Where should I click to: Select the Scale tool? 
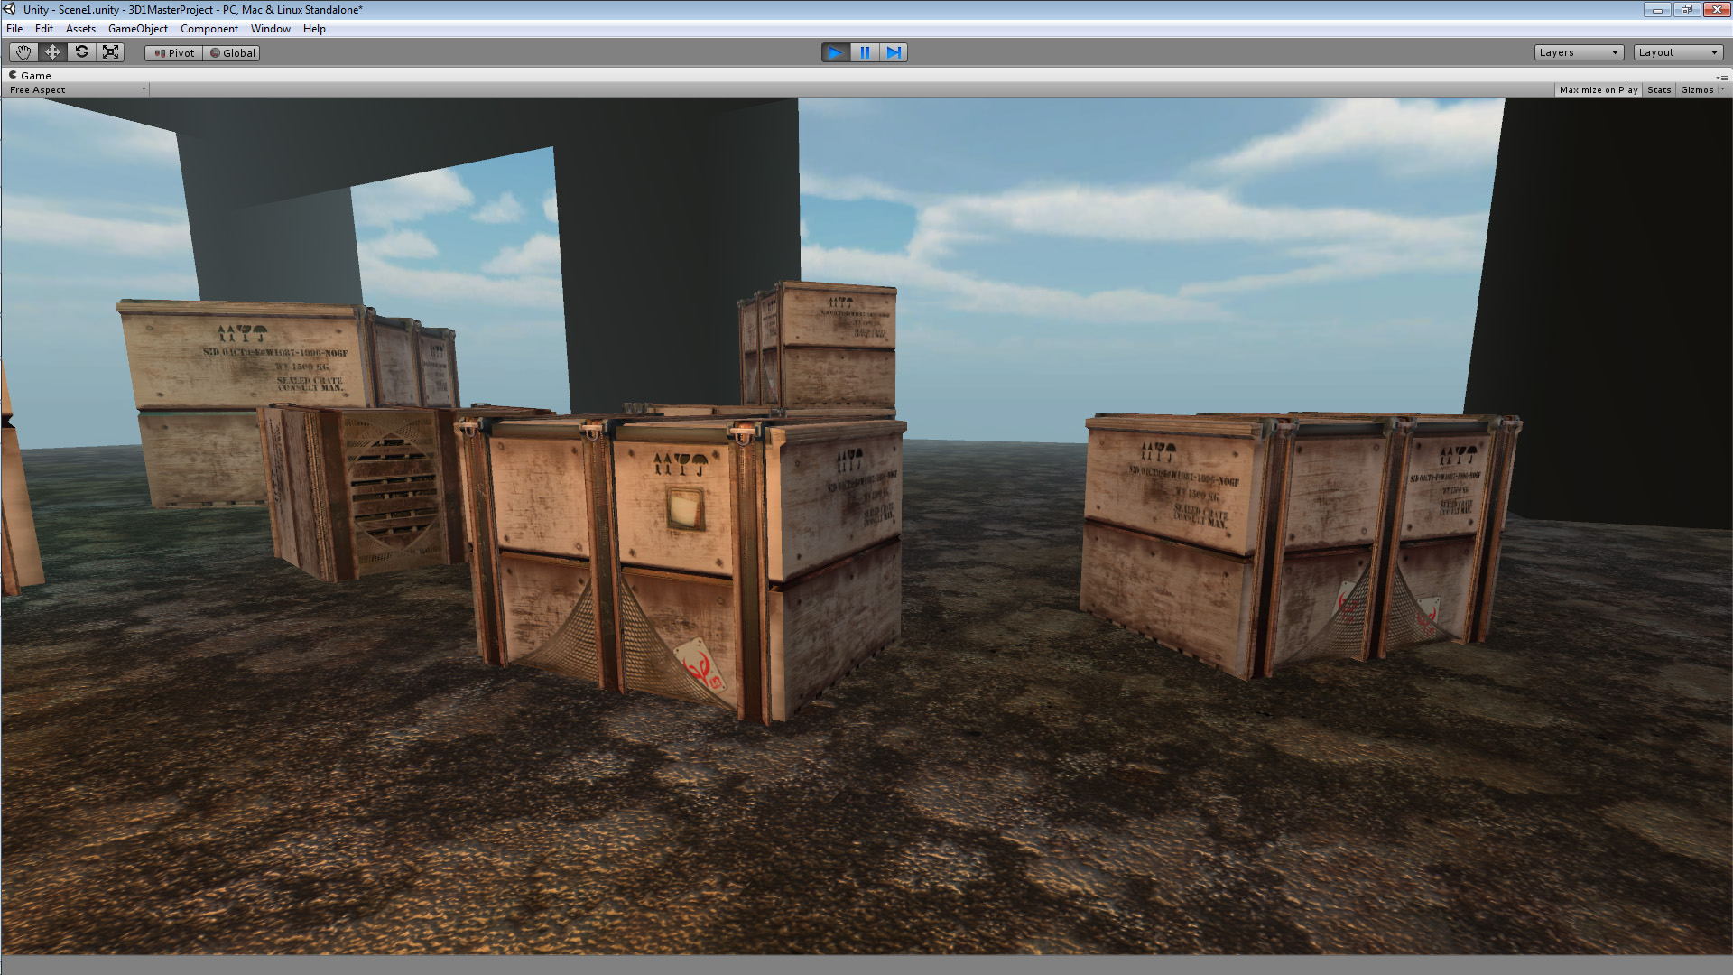click(110, 52)
